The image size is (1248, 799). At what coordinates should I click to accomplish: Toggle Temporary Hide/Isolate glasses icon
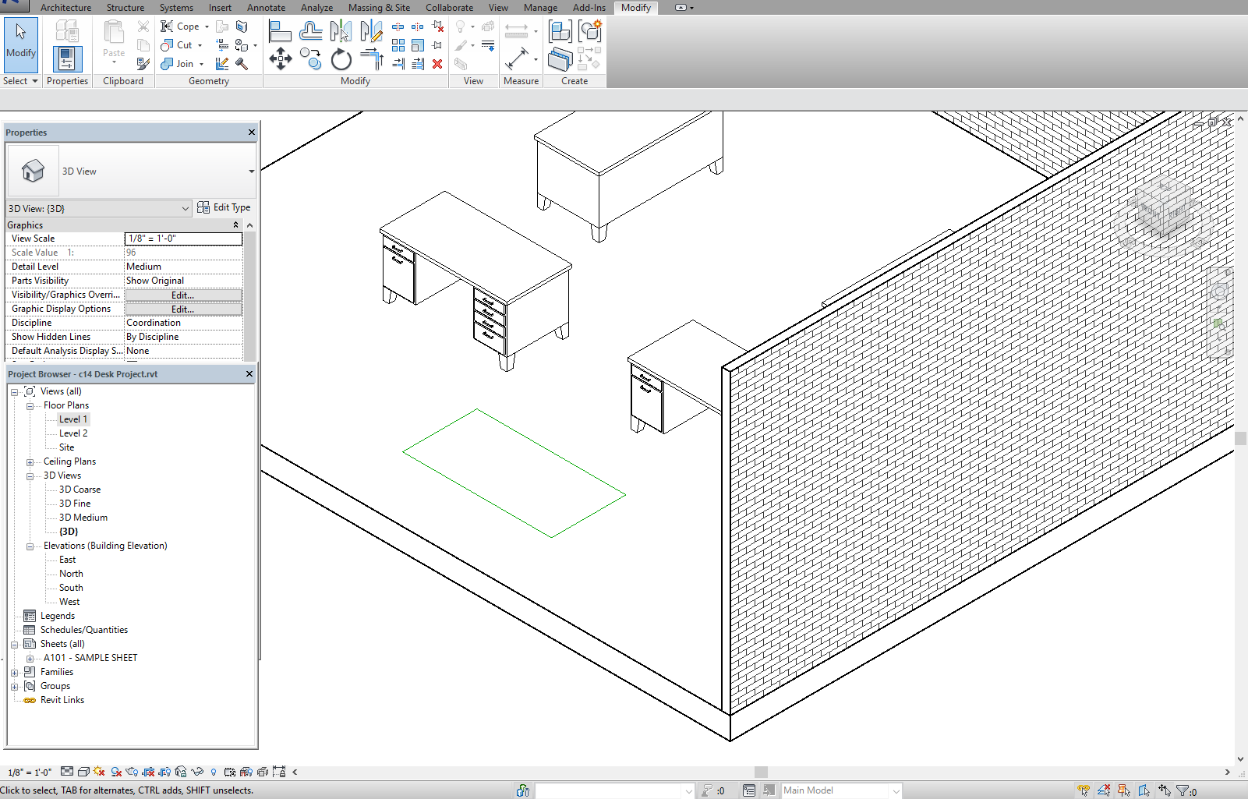pyautogui.click(x=196, y=772)
